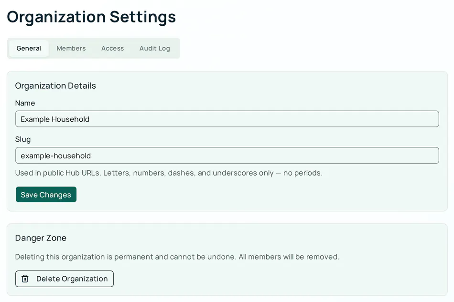Open the Access tab
The height and width of the screenshot is (302, 454).
(112, 48)
